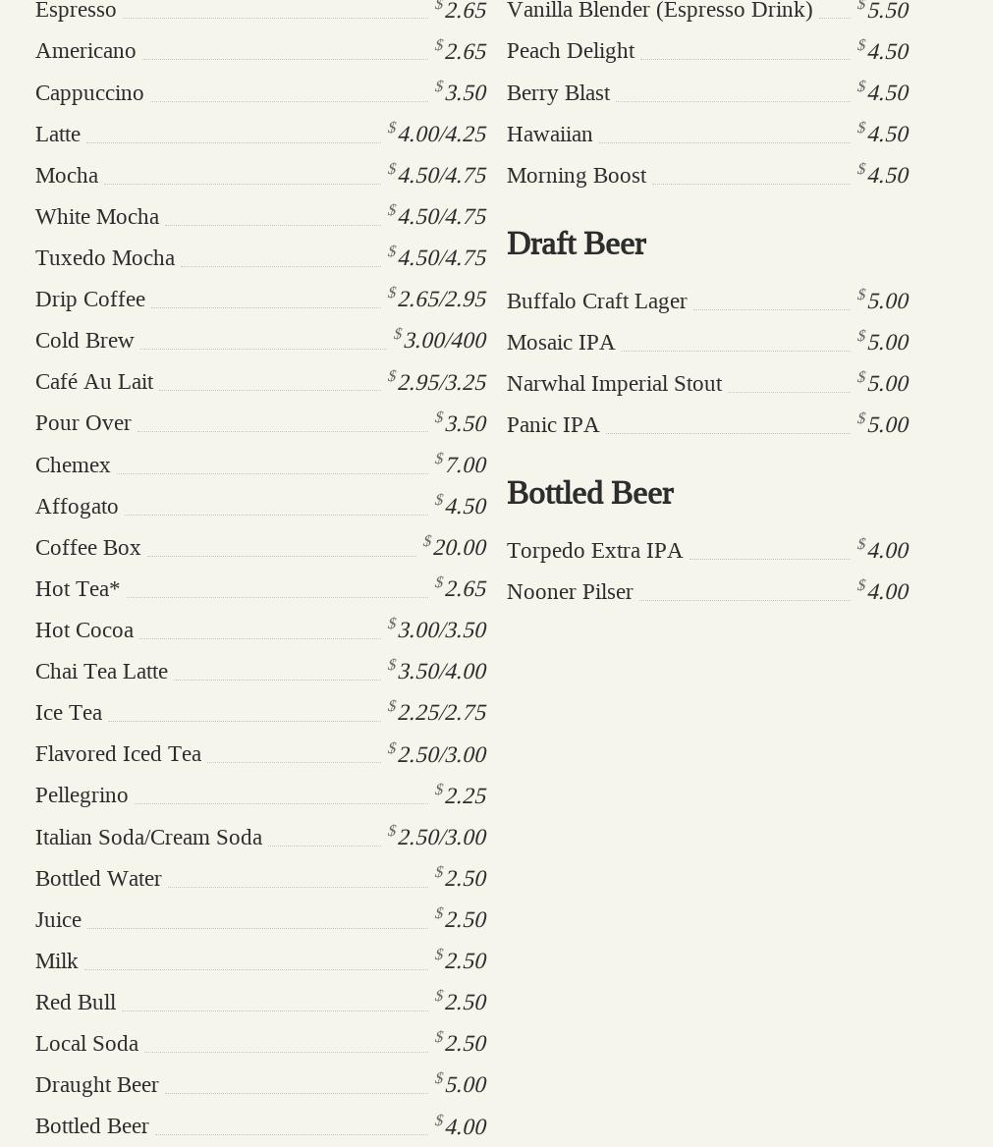
Task: Click the Morning Boost menu item
Action: click(577, 175)
